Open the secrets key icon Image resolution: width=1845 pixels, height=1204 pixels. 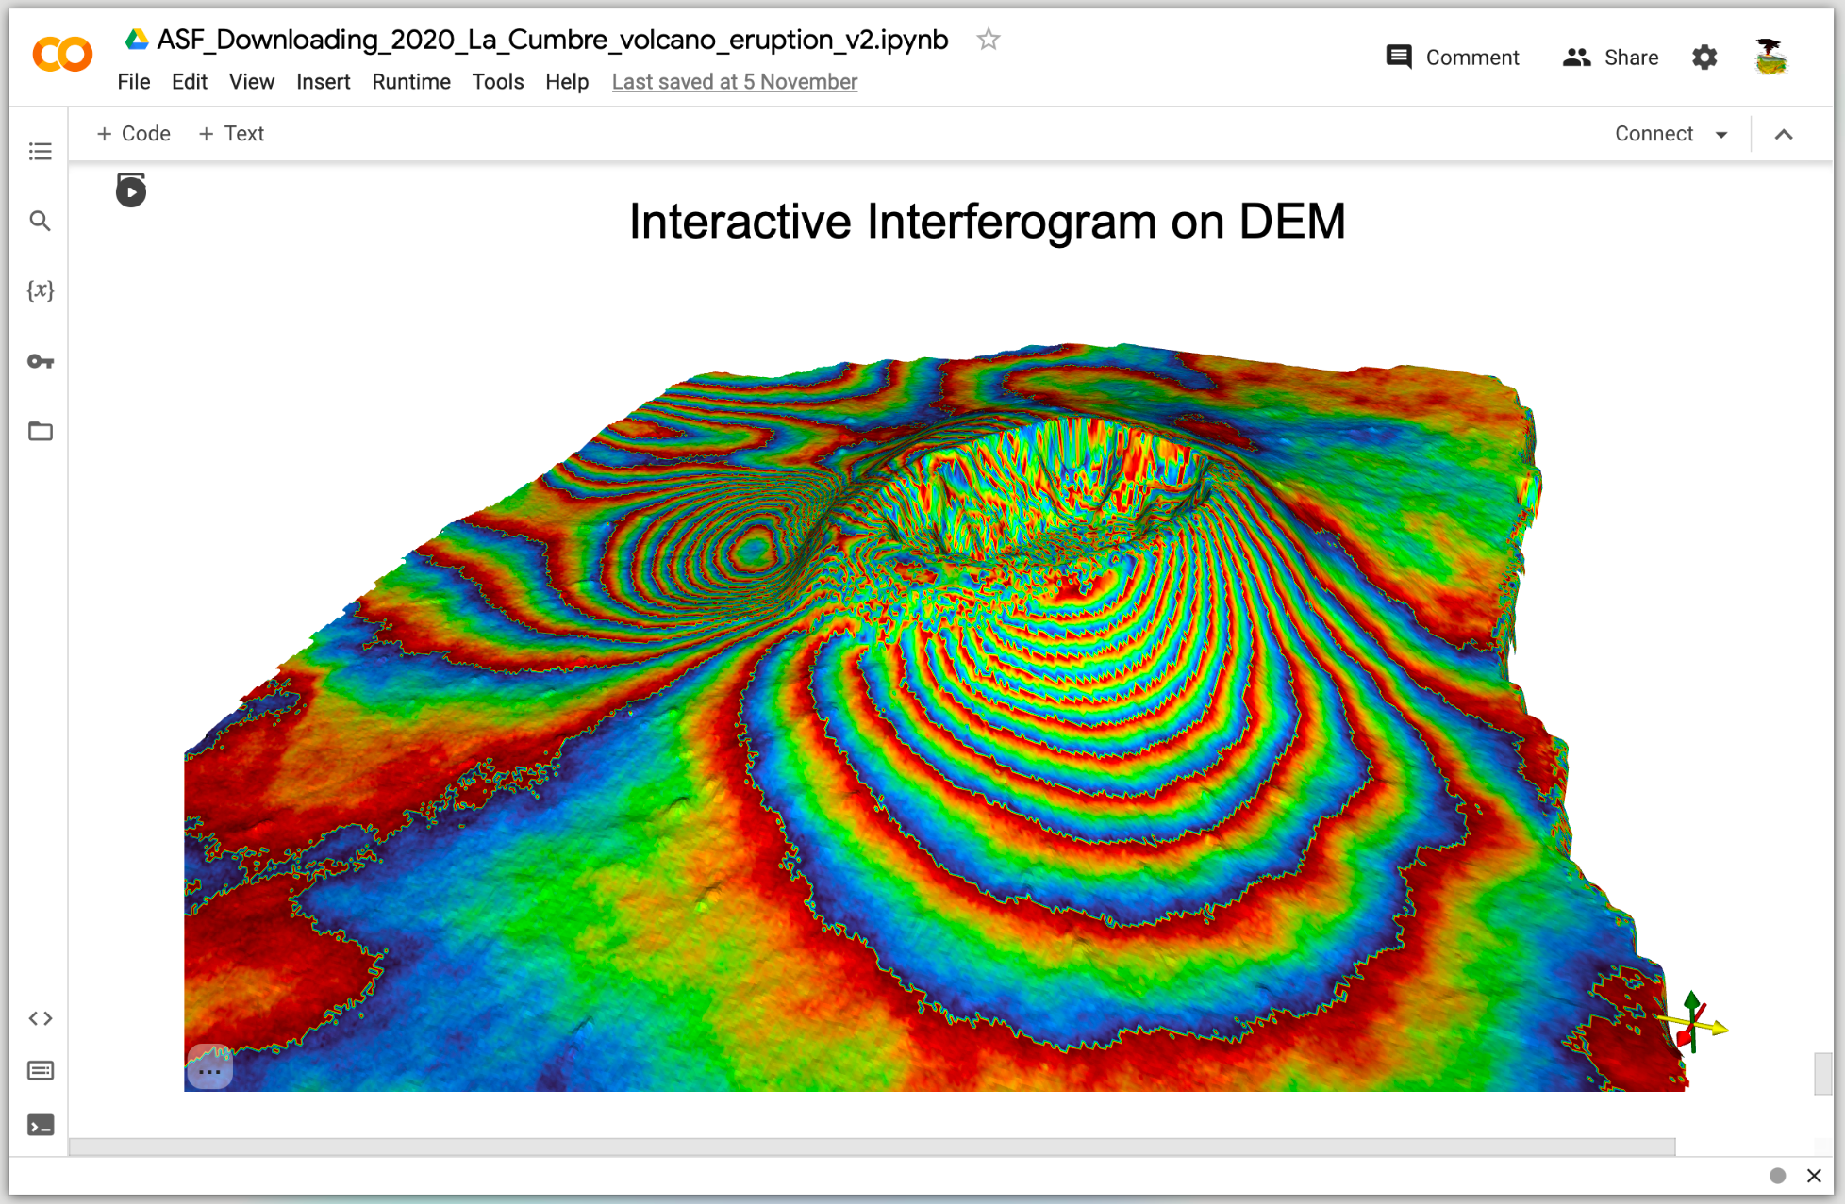click(x=40, y=361)
